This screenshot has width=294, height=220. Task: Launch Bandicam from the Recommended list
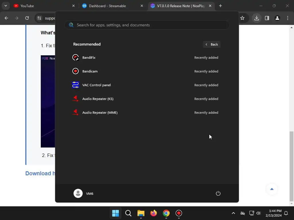pyautogui.click(x=146, y=71)
